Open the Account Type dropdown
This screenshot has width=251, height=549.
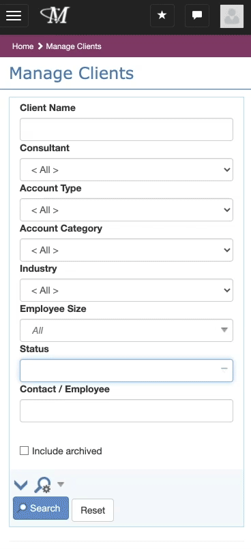(127, 210)
